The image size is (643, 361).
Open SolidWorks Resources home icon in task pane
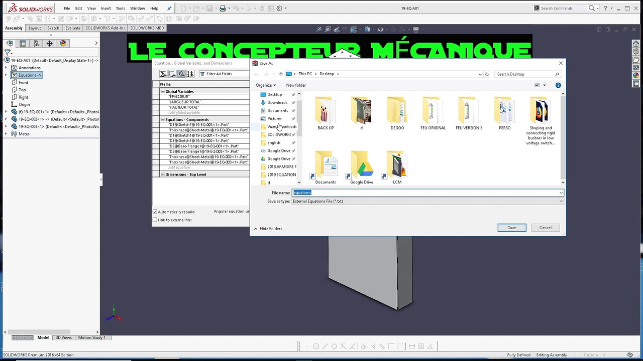coord(636,44)
